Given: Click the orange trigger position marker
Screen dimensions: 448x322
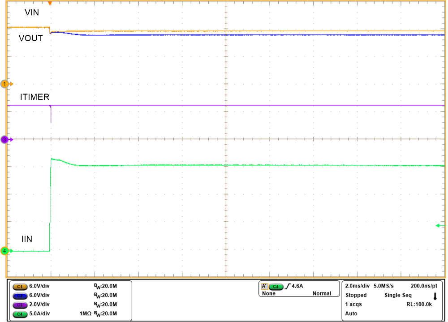Looking at the screenshot, I should coord(50,4).
